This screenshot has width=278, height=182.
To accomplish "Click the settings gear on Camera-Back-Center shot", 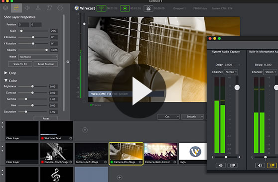I will 175,162.
